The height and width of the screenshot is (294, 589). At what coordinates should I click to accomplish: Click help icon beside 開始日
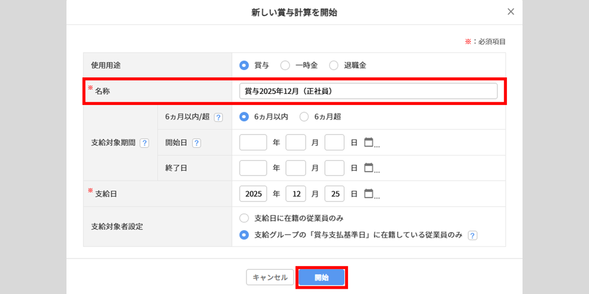tap(196, 143)
